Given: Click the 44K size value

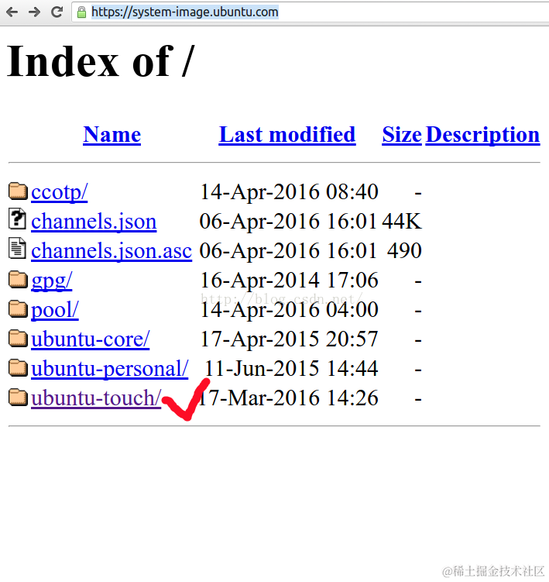Looking at the screenshot, I should pos(402,222).
